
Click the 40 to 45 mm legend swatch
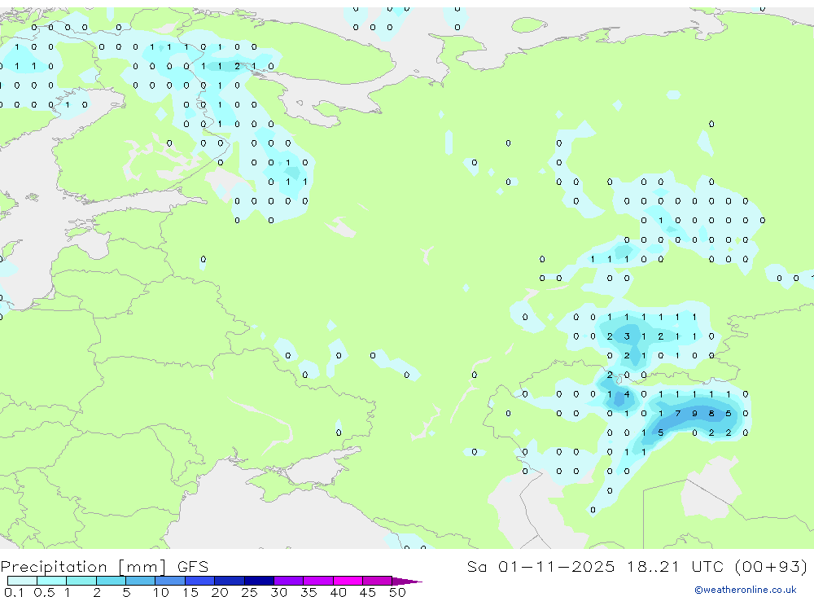tap(348, 581)
